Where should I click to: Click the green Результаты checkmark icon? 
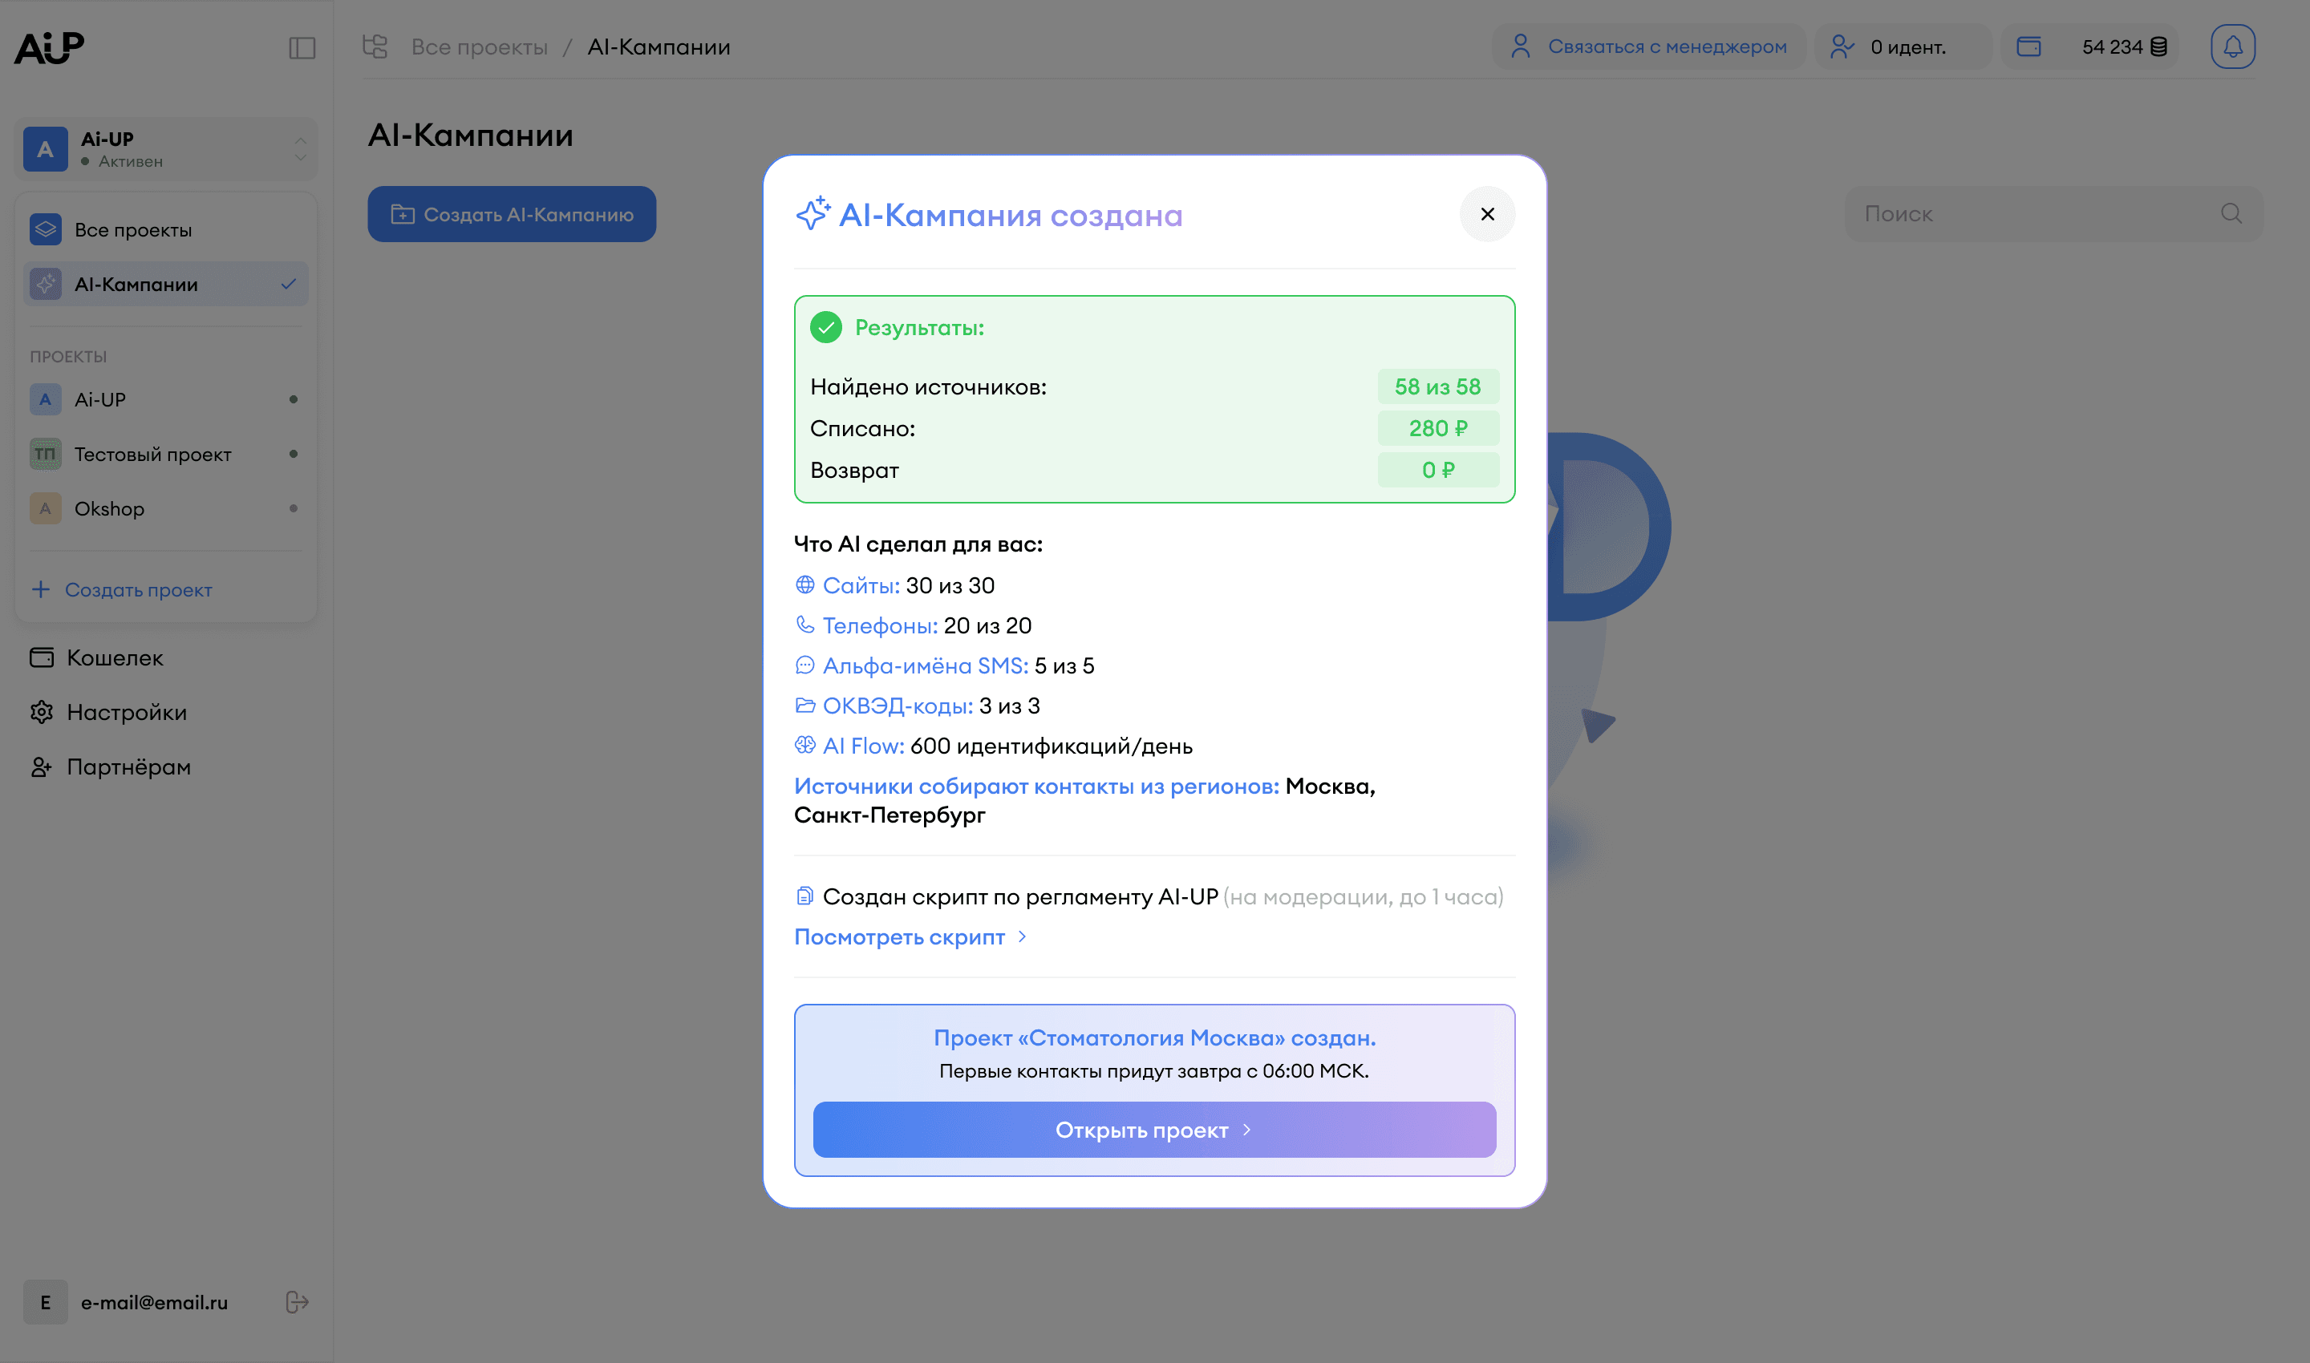tap(826, 327)
